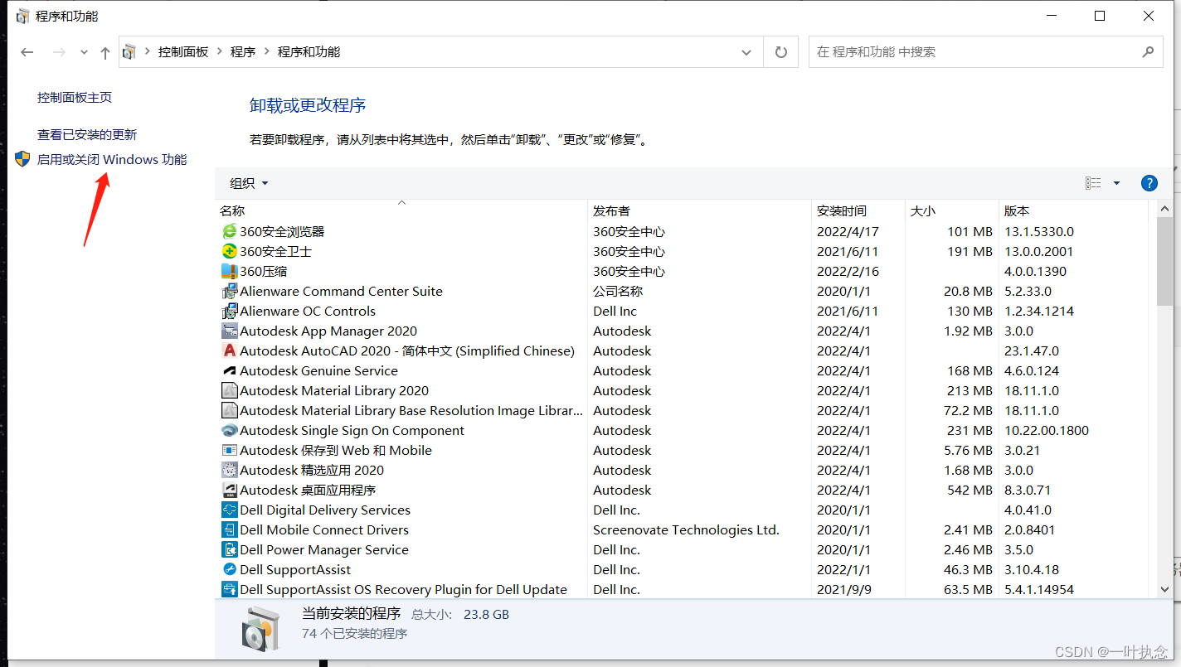This screenshot has height=667, width=1181.
Task: Click the Dell SupportAssist icon in list
Action: point(229,570)
